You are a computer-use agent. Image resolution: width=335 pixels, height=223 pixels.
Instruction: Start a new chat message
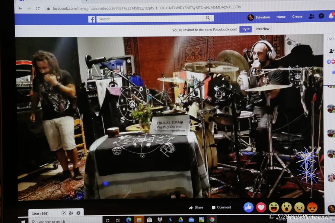click(x=64, y=213)
